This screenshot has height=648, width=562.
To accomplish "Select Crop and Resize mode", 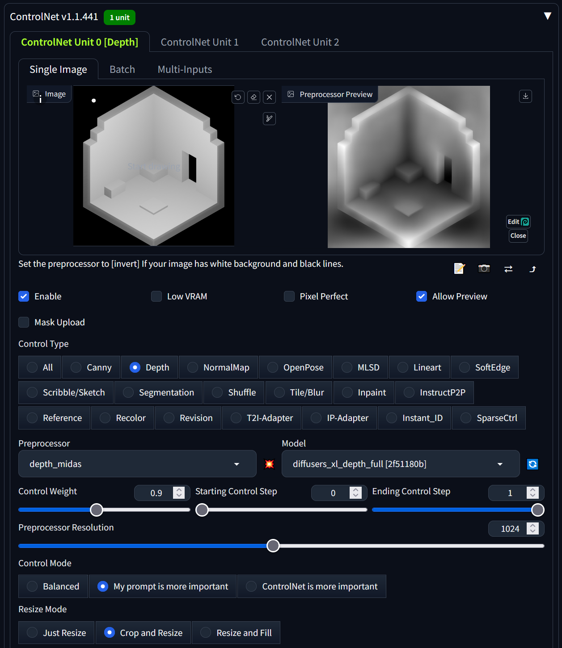I will pos(143,633).
